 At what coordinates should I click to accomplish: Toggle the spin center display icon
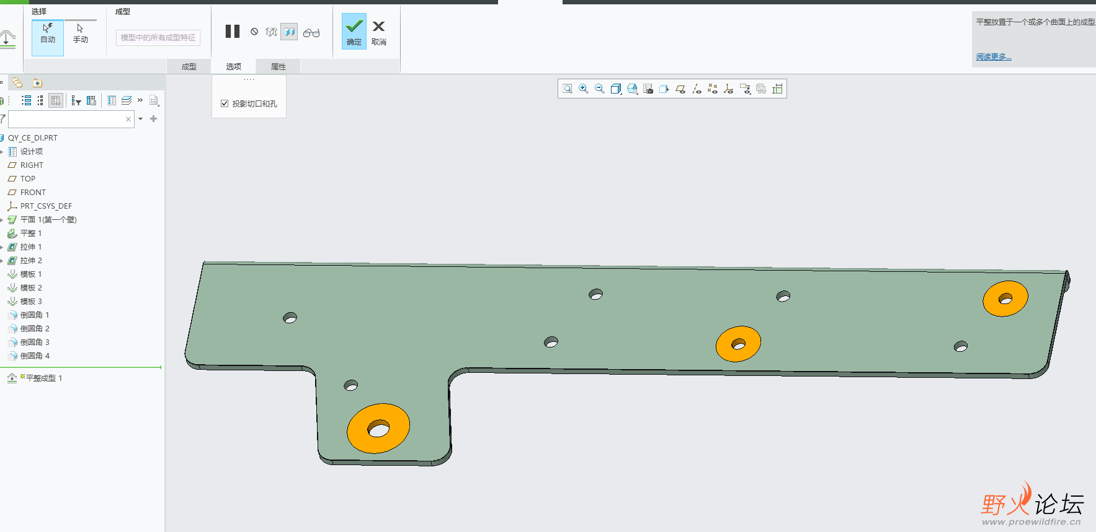[x=761, y=89]
